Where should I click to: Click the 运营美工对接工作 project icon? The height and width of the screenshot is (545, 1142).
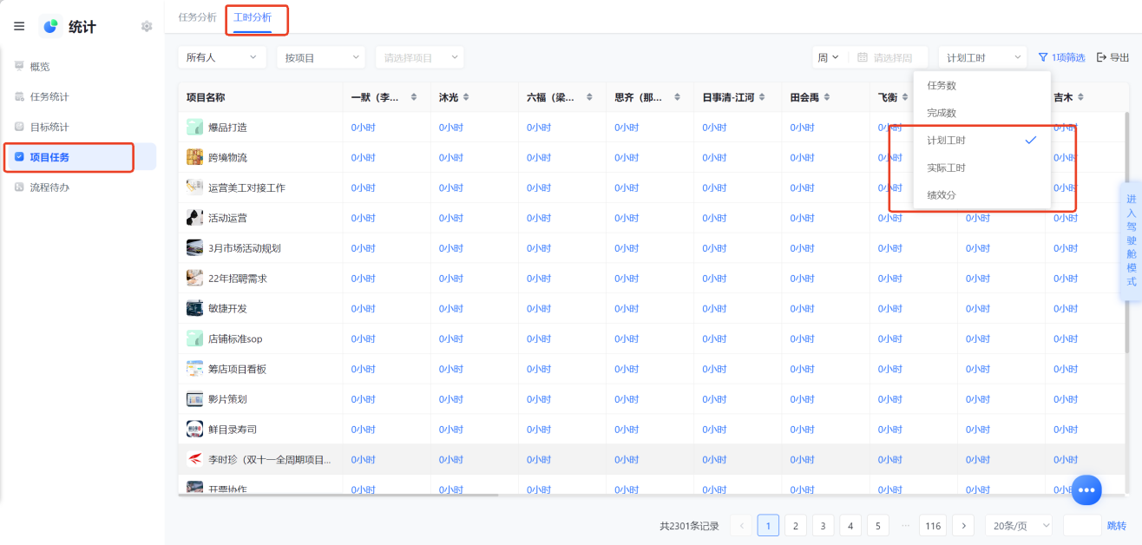coord(195,187)
